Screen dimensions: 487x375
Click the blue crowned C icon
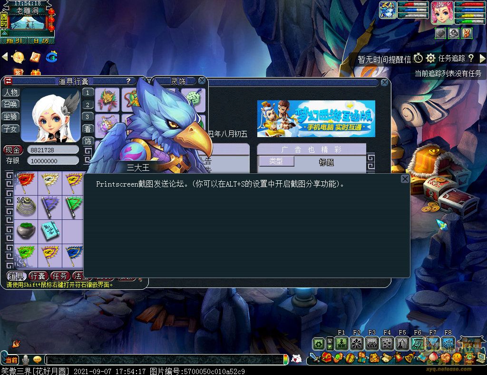[x=51, y=57]
